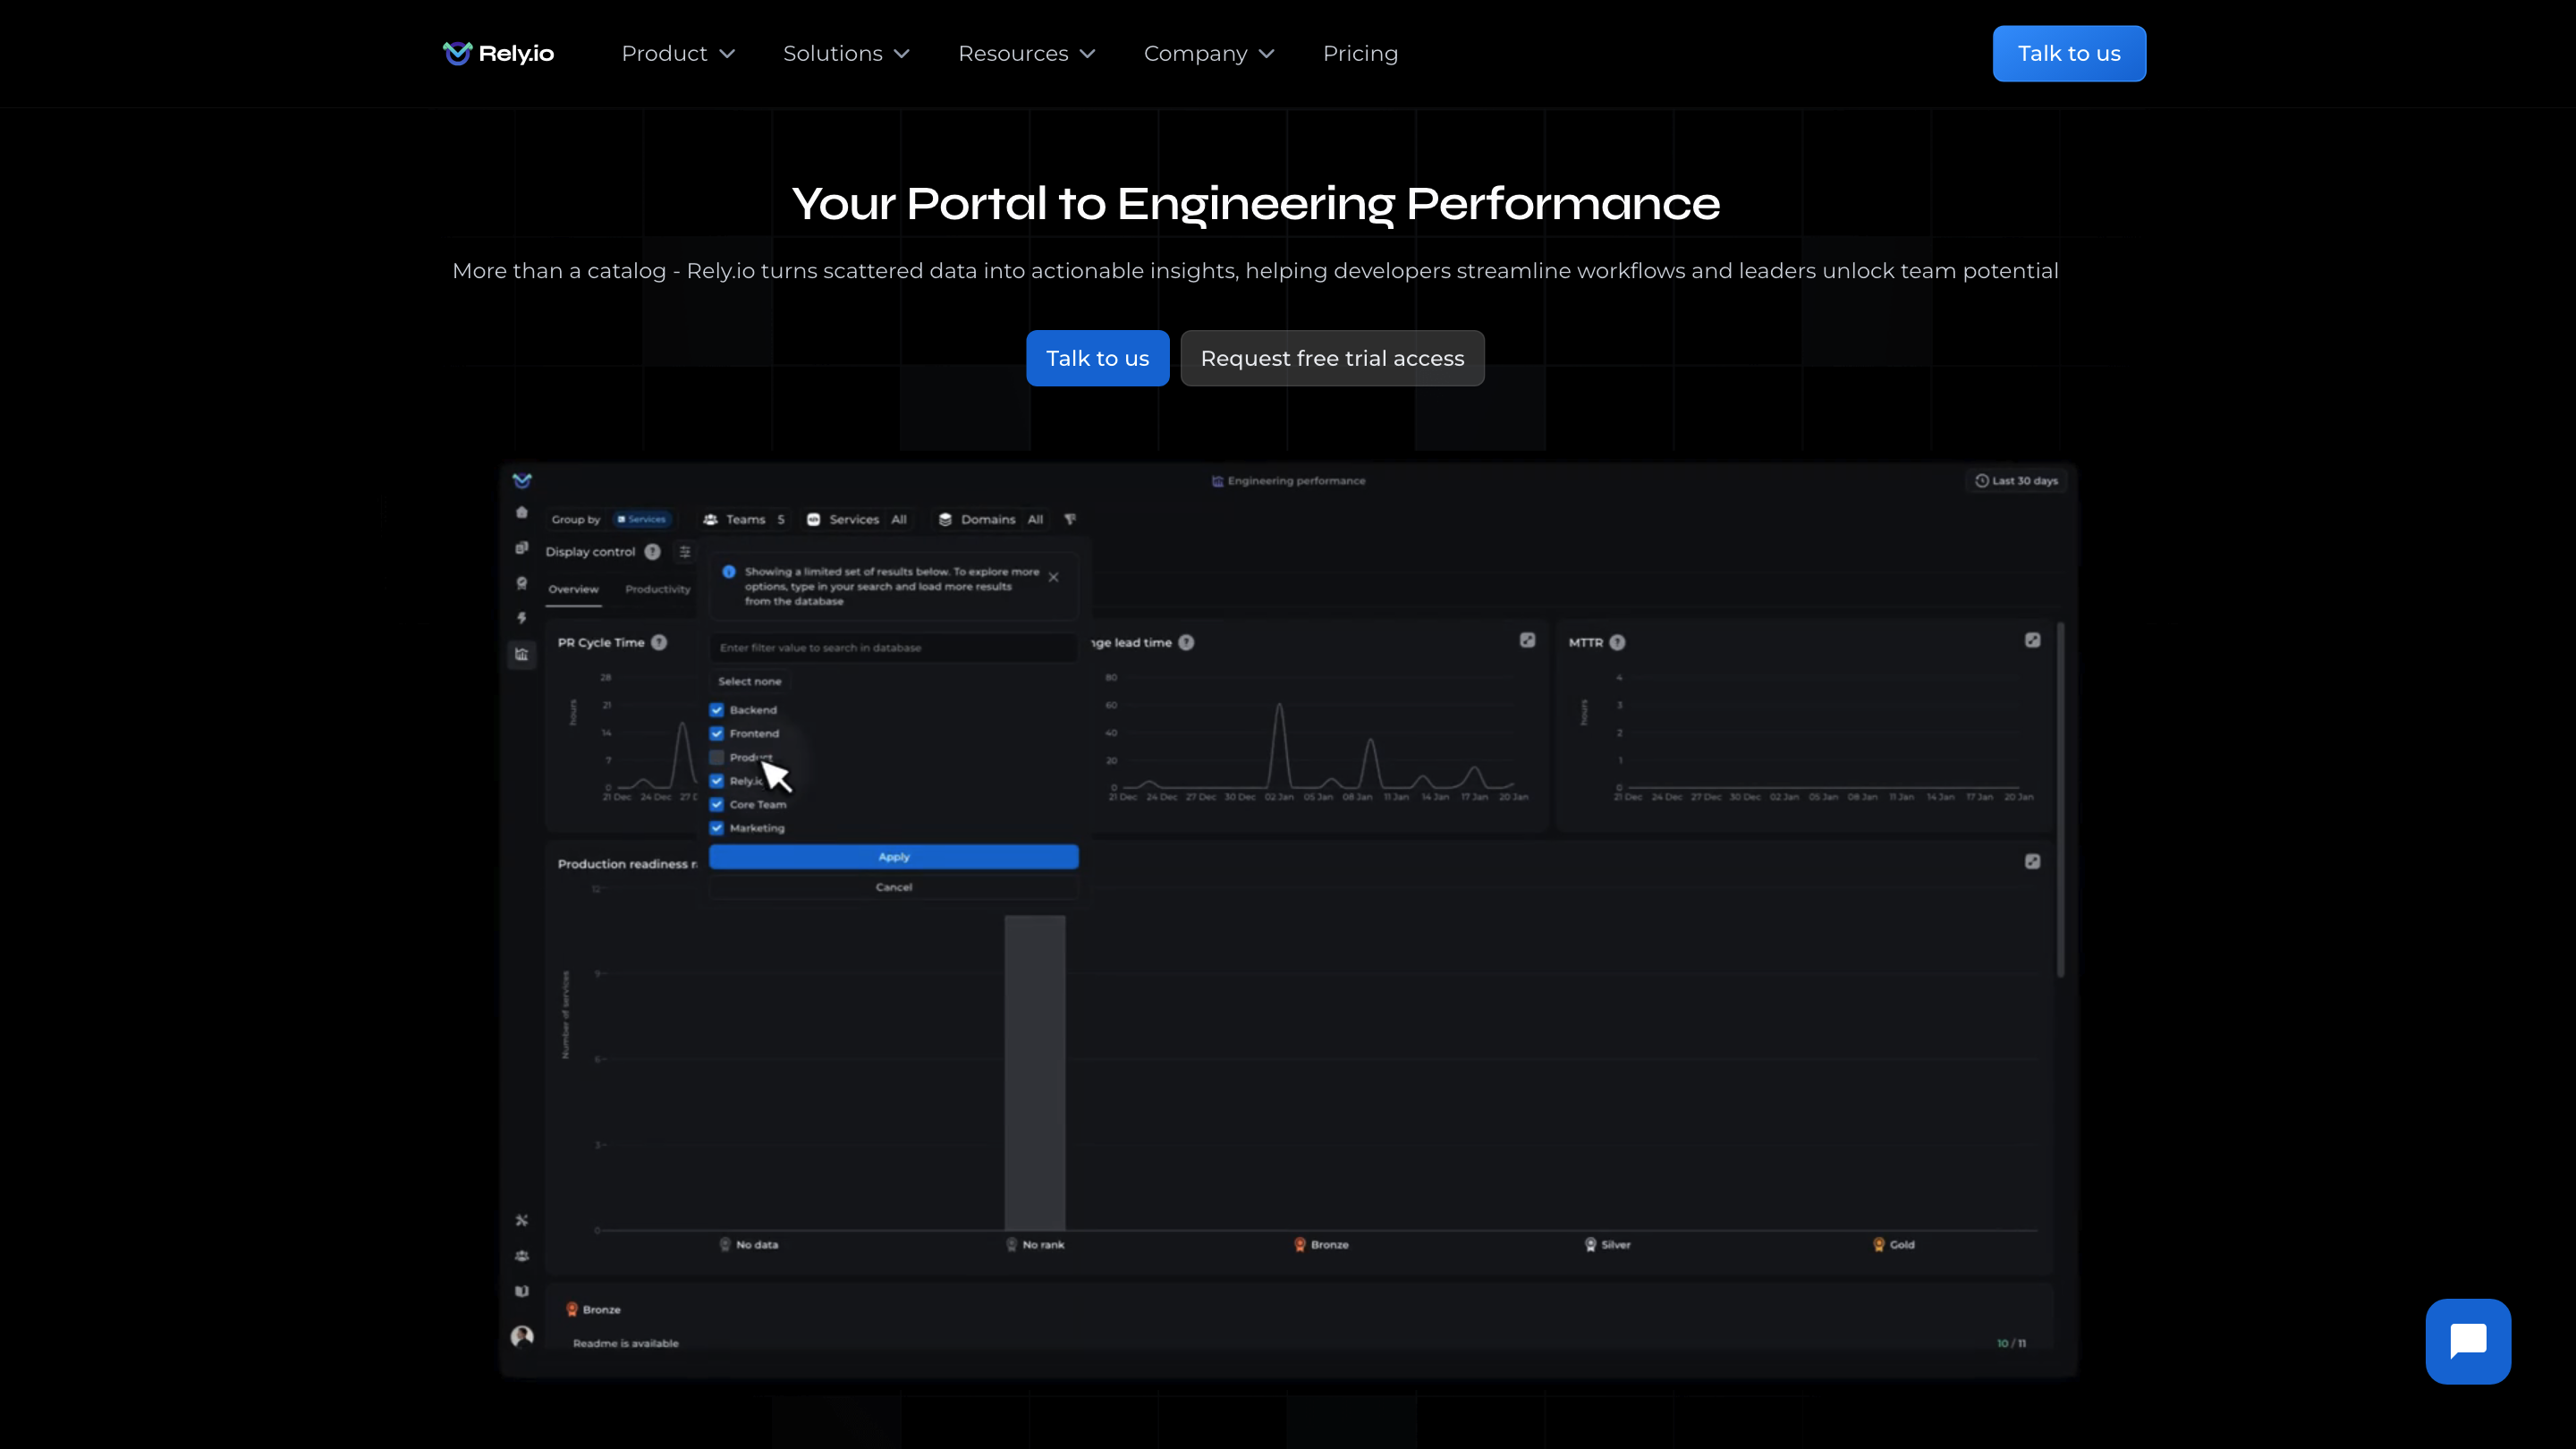Open the chat widget bubble
Screen dimensions: 2576x1449
tap(2467, 1341)
